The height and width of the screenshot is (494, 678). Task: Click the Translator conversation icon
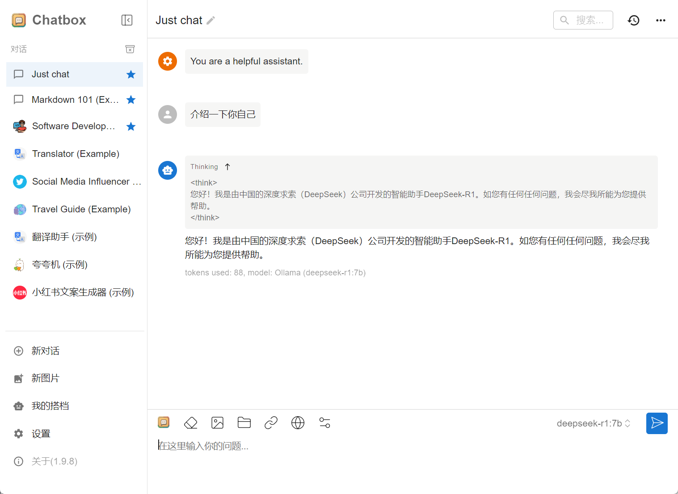tap(20, 154)
